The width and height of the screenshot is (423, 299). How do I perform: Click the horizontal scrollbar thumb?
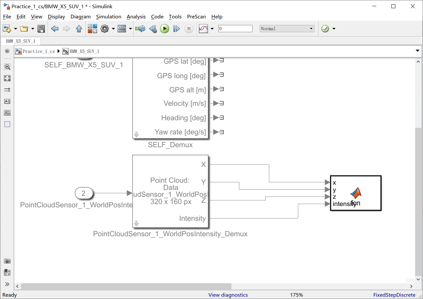pos(126,287)
